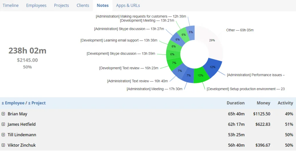Click the Learning email support 6% slice

tap(173, 46)
